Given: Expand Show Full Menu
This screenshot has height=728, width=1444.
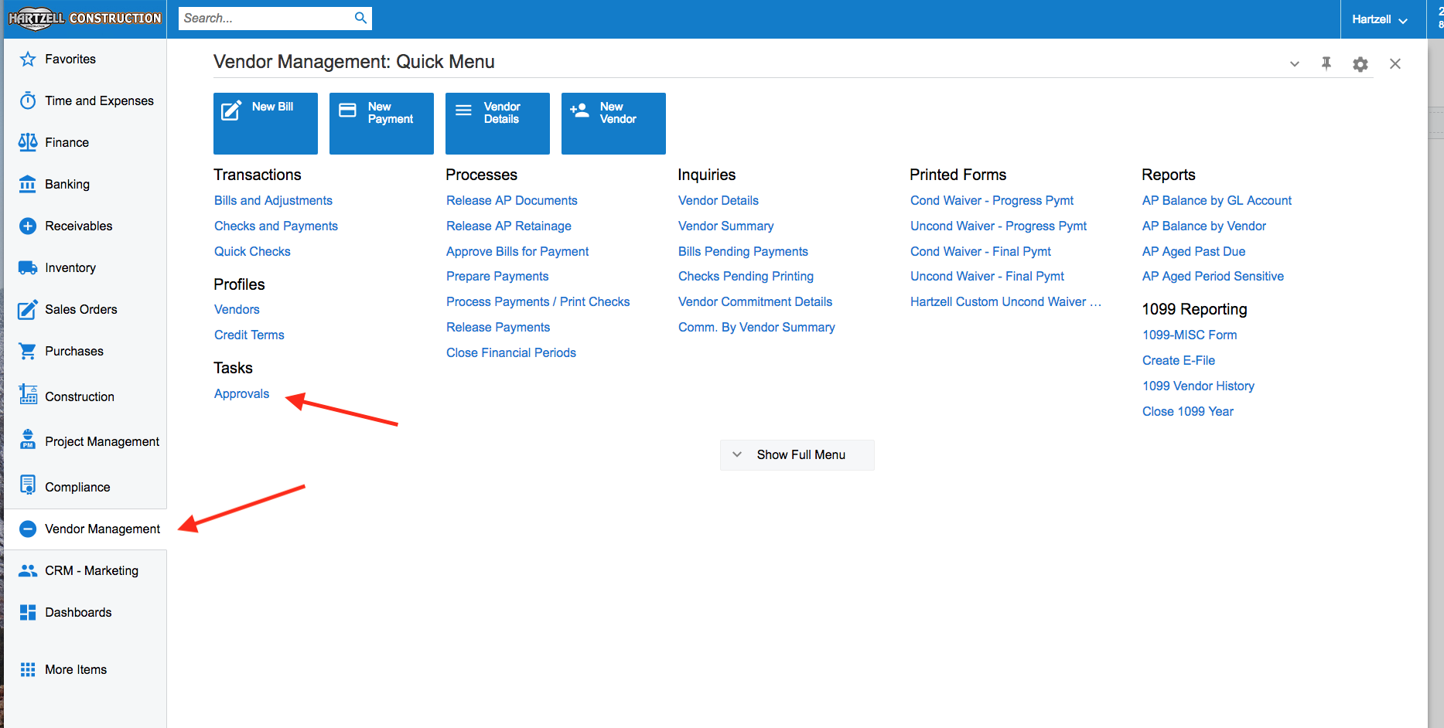Looking at the screenshot, I should click(x=797, y=454).
